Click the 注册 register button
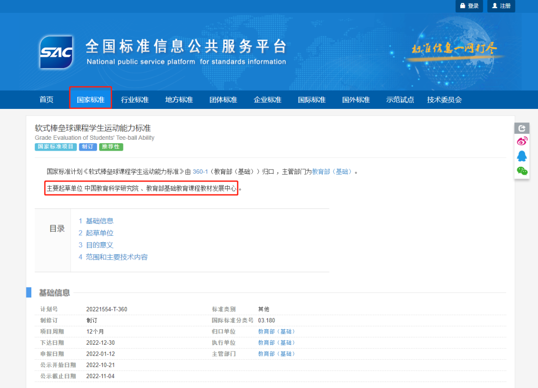Viewport: 538px width, 388px height. 501,6
